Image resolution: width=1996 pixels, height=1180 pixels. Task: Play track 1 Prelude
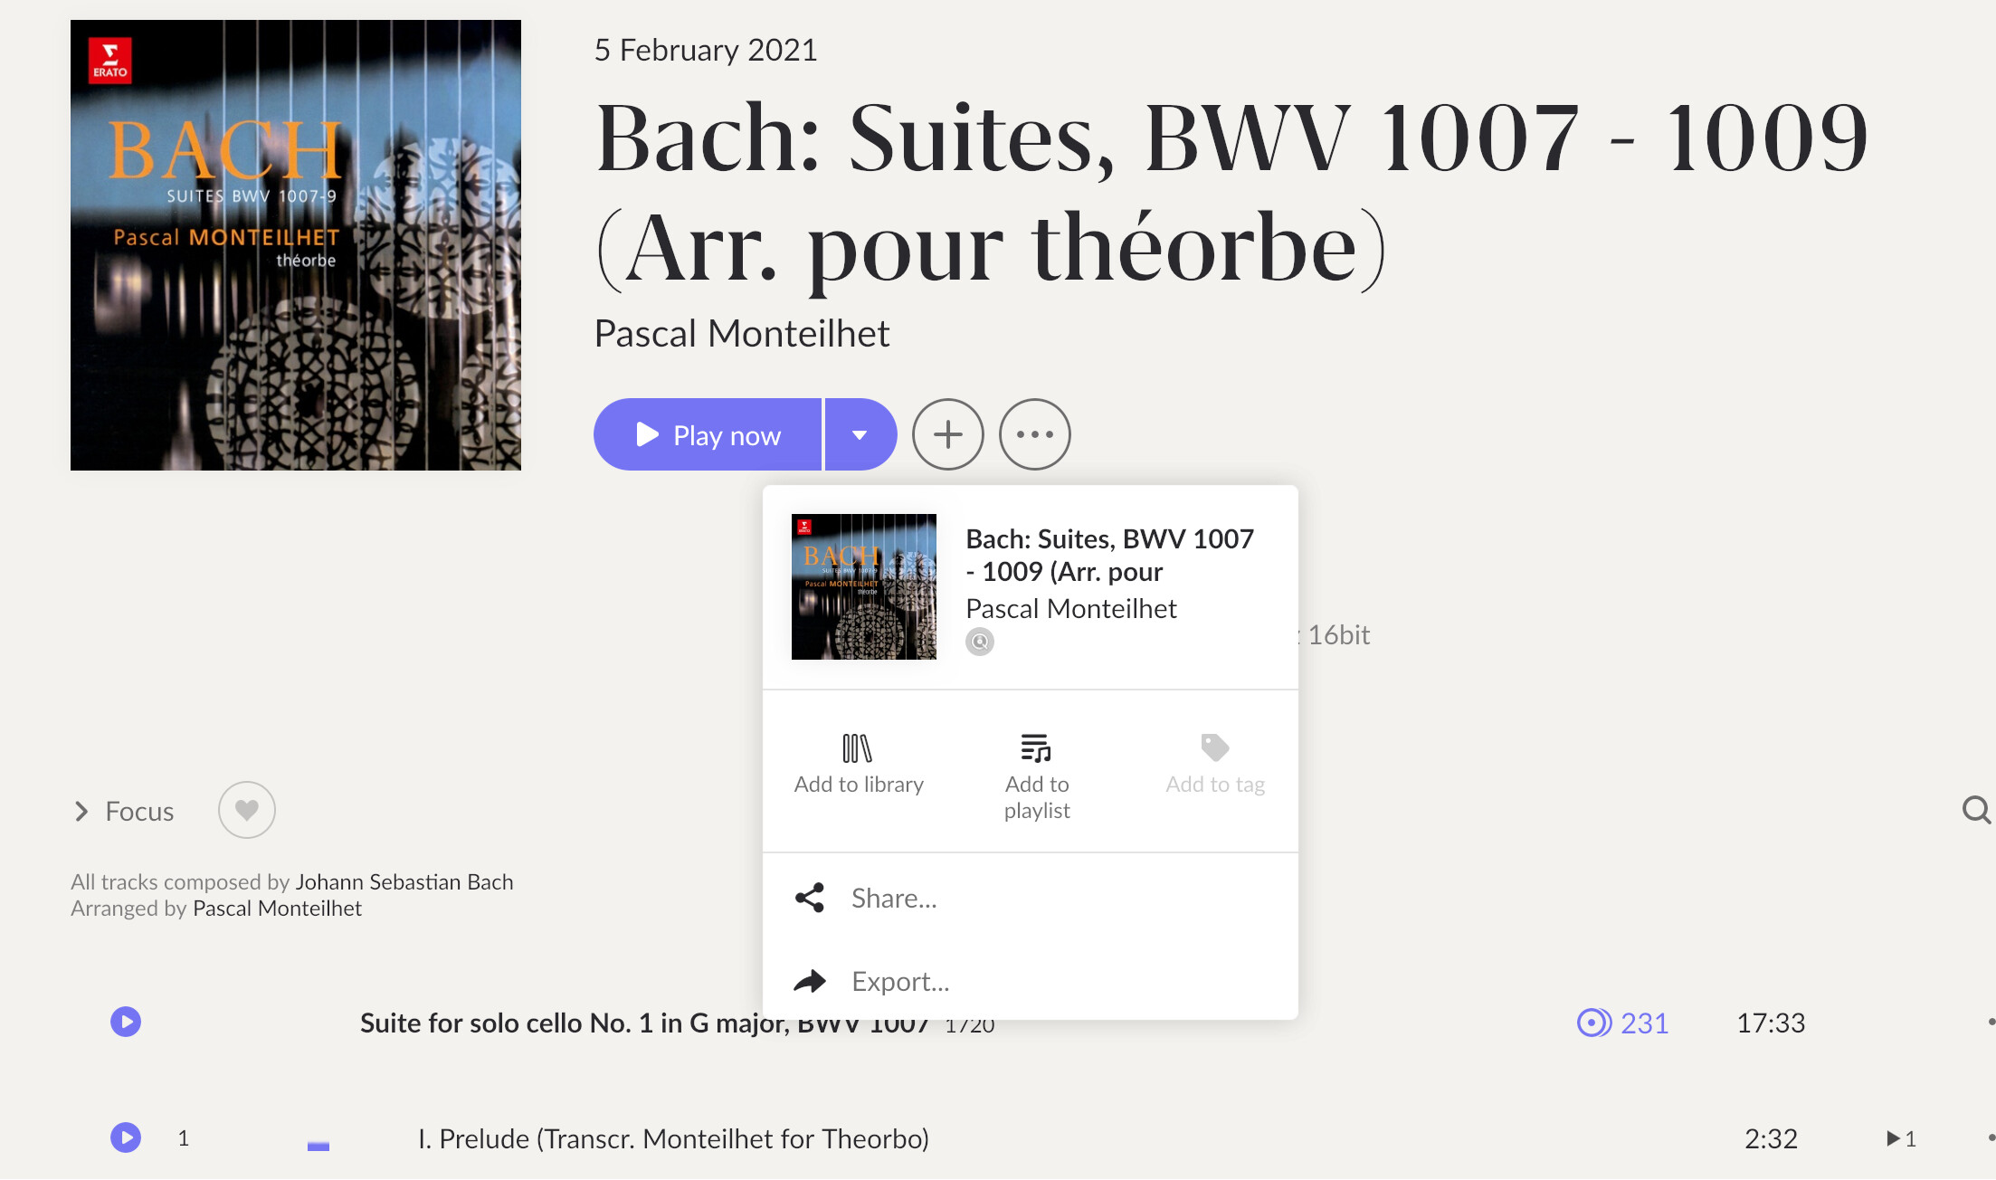pyautogui.click(x=126, y=1137)
